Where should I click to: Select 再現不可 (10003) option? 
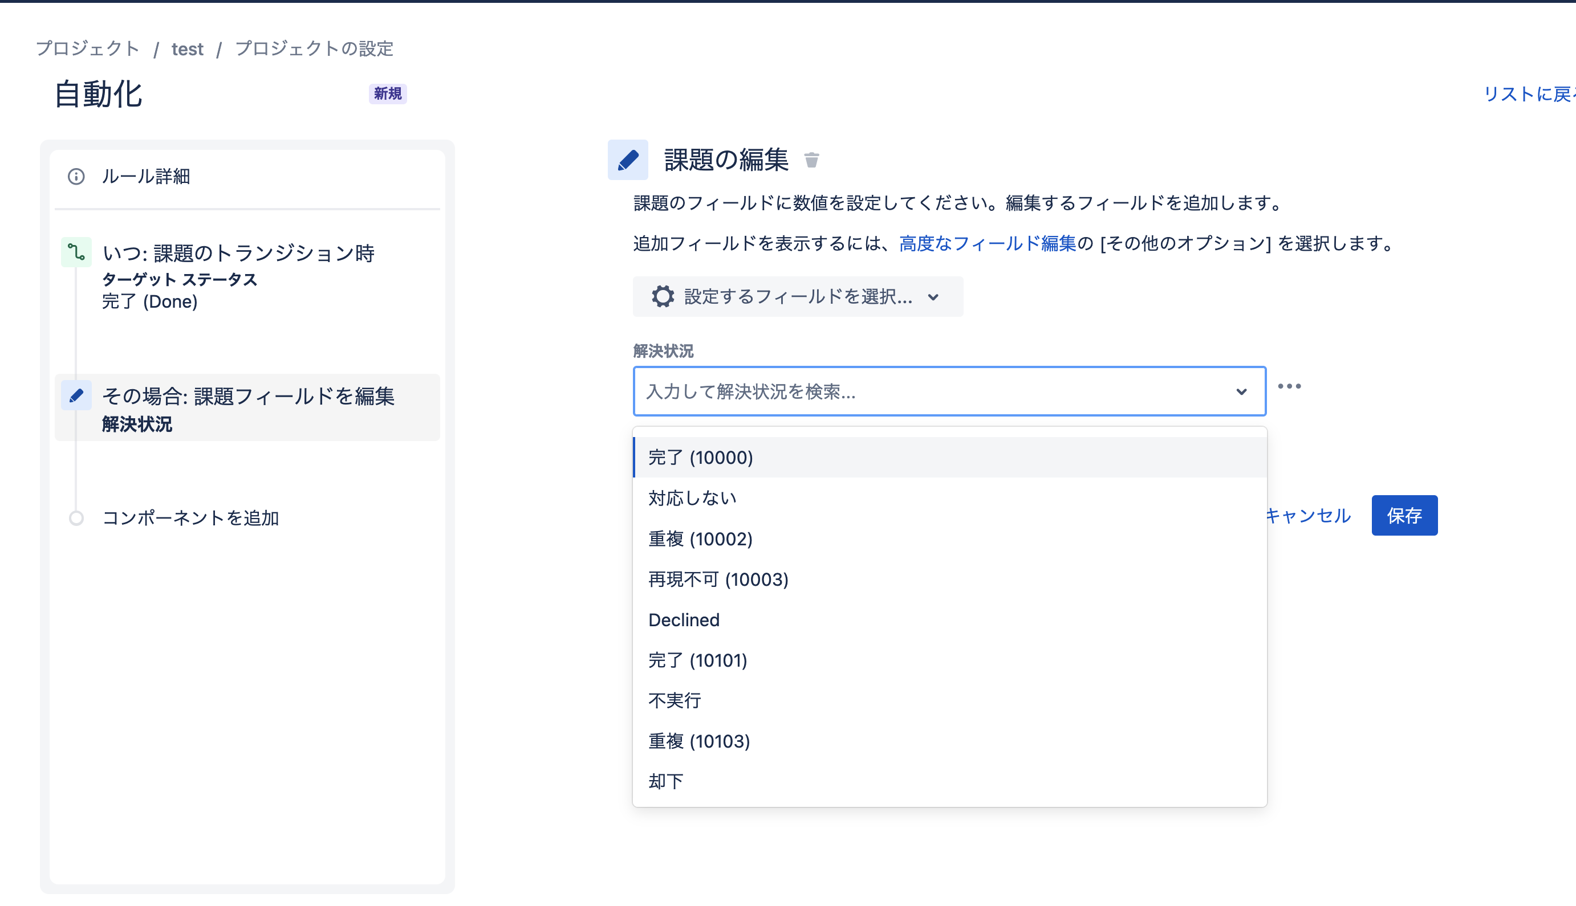click(949, 579)
